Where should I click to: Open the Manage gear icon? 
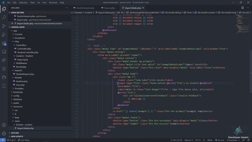point(4,133)
